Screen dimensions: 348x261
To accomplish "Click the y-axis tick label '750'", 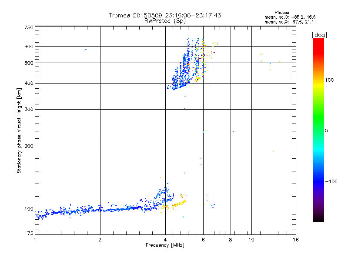I will pyautogui.click(x=29, y=27).
